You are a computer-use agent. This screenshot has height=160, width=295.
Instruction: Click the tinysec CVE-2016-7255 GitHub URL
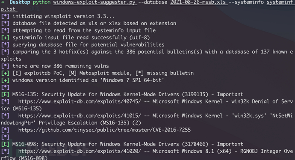(104, 130)
